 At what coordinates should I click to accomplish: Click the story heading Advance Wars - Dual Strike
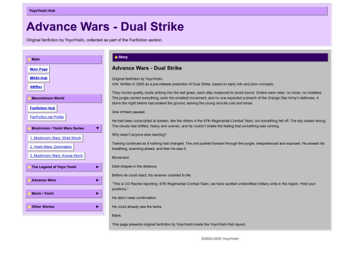point(147,68)
